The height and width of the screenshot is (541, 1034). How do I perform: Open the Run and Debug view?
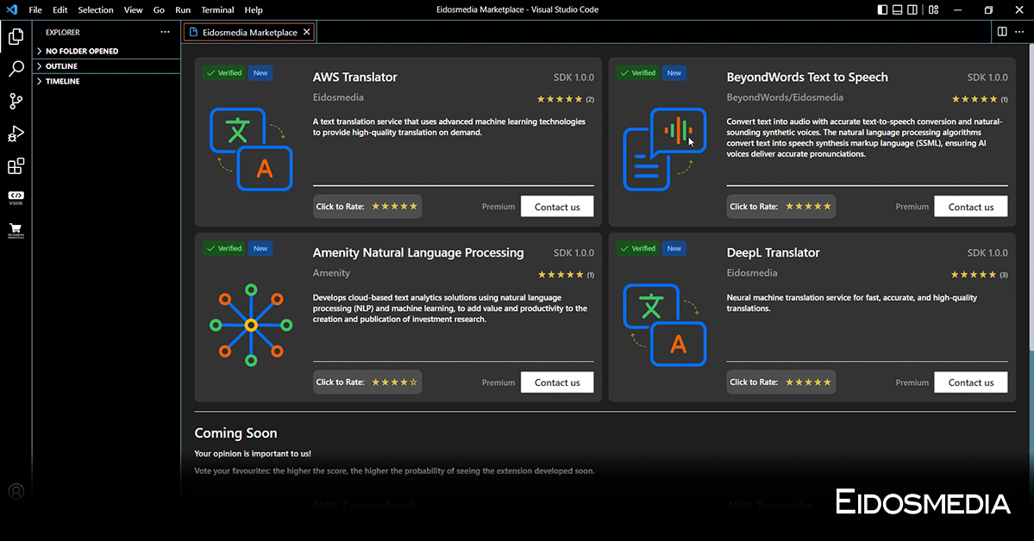(x=16, y=134)
